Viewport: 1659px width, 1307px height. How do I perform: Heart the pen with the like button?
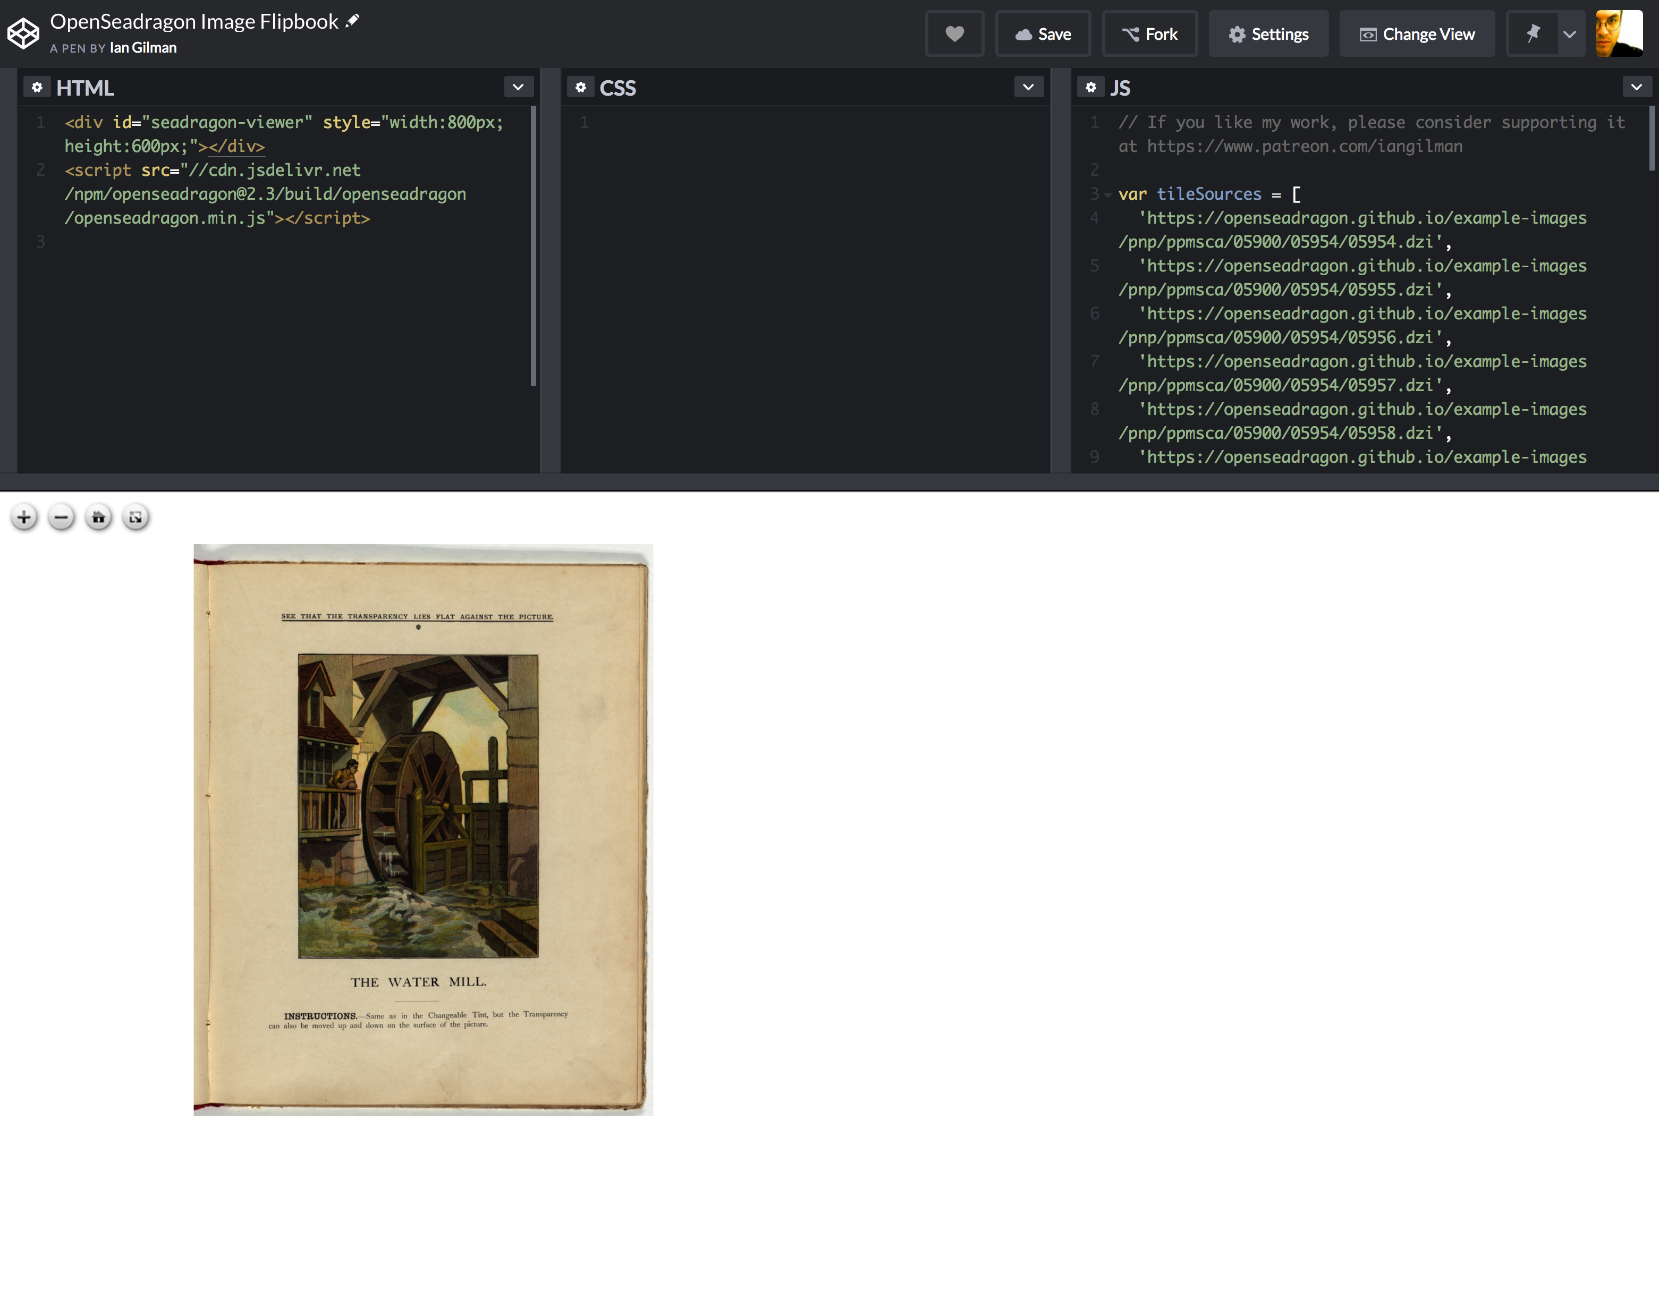(954, 33)
